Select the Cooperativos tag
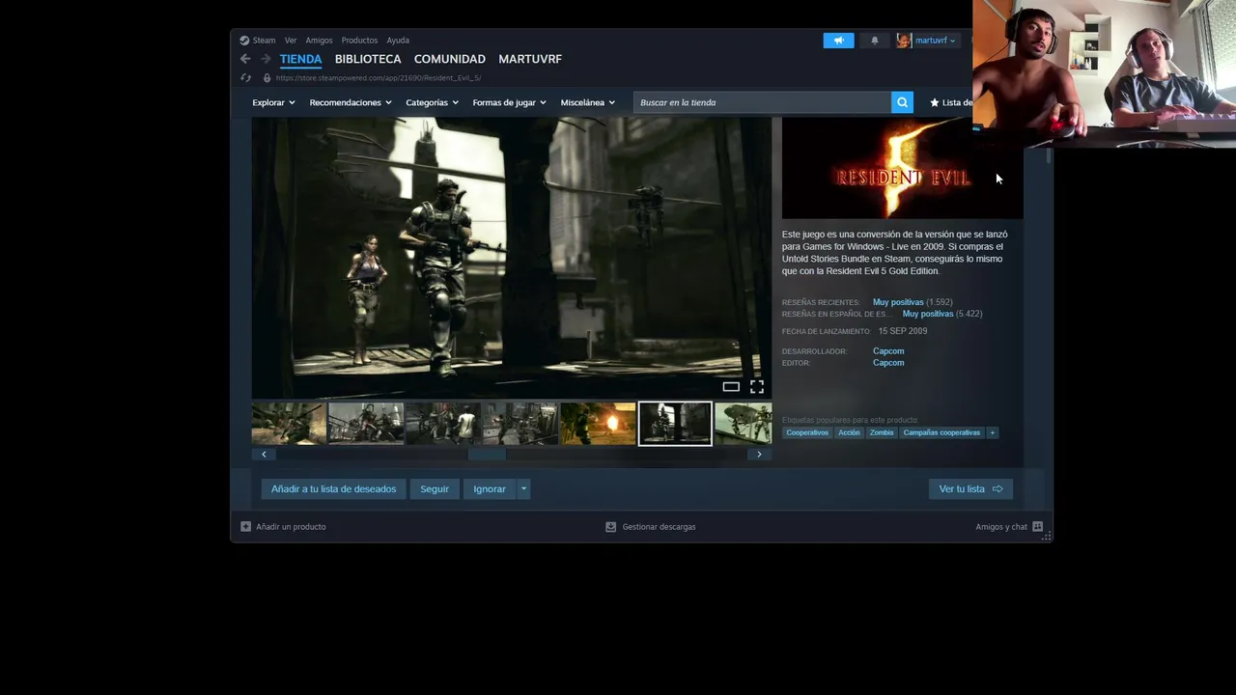The height and width of the screenshot is (695, 1236). [x=807, y=432]
